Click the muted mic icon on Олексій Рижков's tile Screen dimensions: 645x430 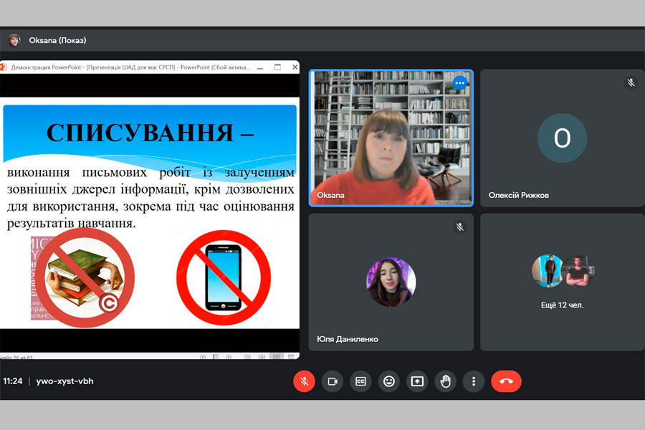click(631, 82)
